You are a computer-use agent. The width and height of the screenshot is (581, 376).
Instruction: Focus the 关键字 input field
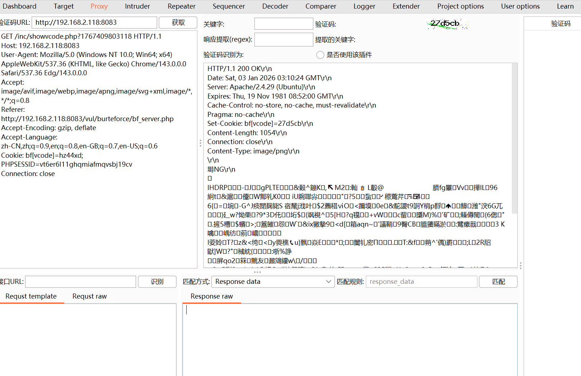pos(283,24)
